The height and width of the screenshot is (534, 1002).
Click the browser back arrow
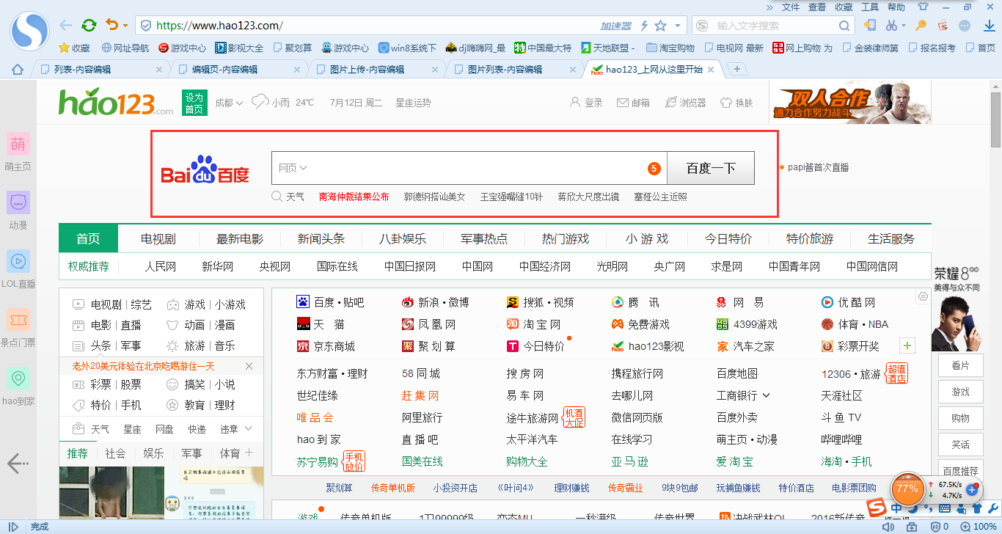[x=65, y=25]
